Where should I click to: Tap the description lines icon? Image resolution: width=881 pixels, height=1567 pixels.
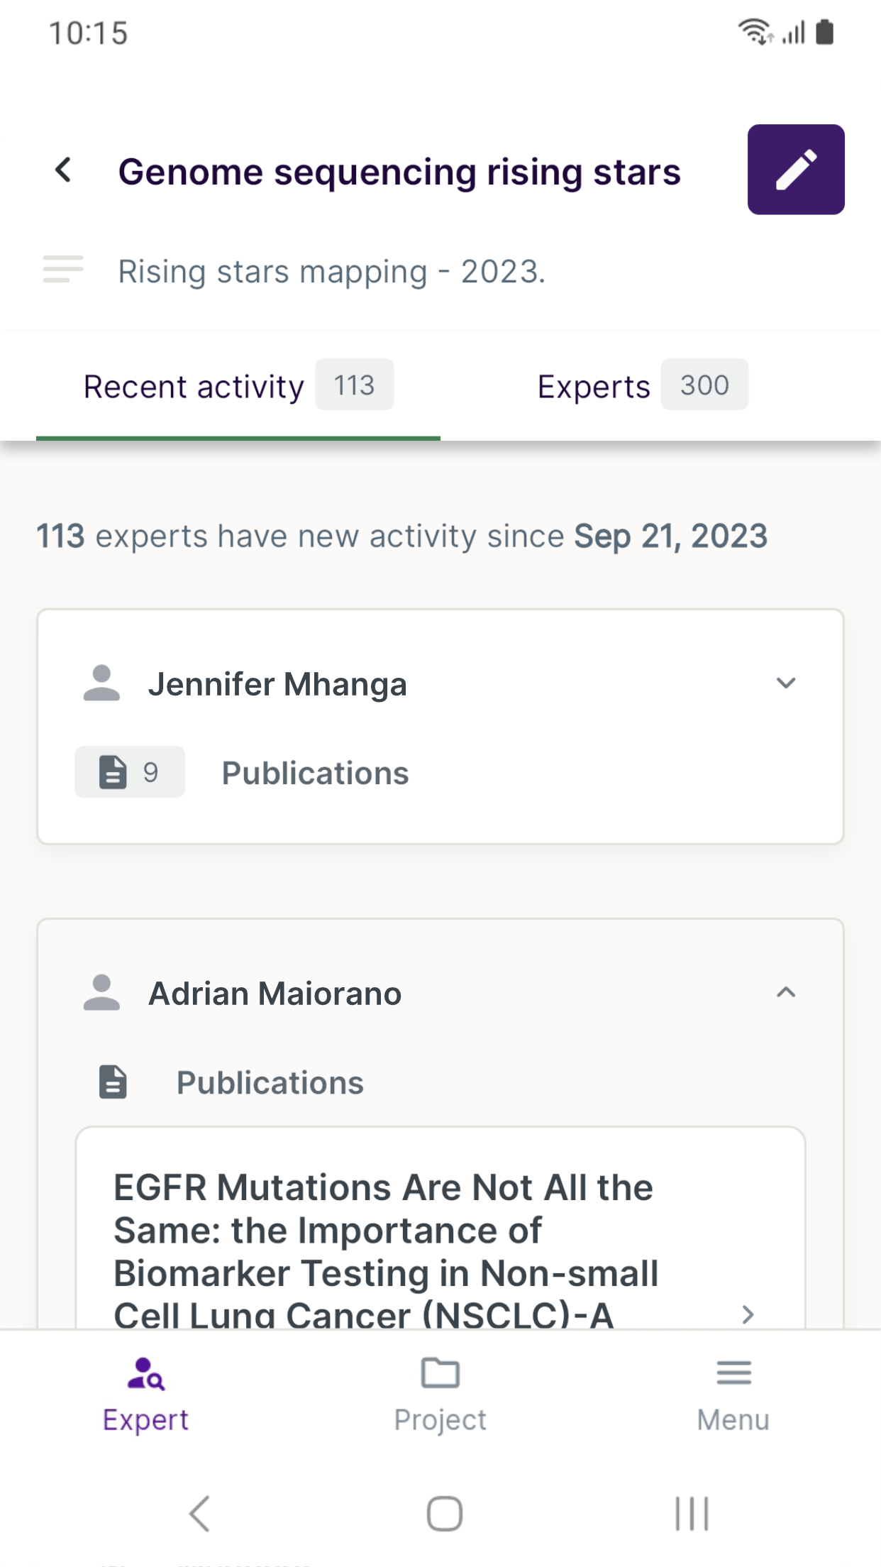click(x=63, y=270)
